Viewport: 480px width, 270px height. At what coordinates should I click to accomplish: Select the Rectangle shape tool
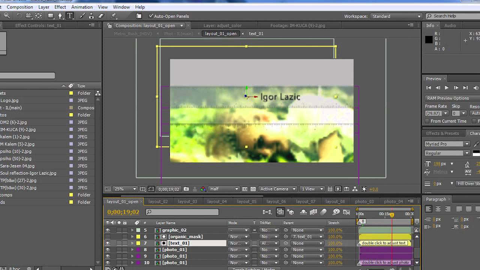coord(51,16)
